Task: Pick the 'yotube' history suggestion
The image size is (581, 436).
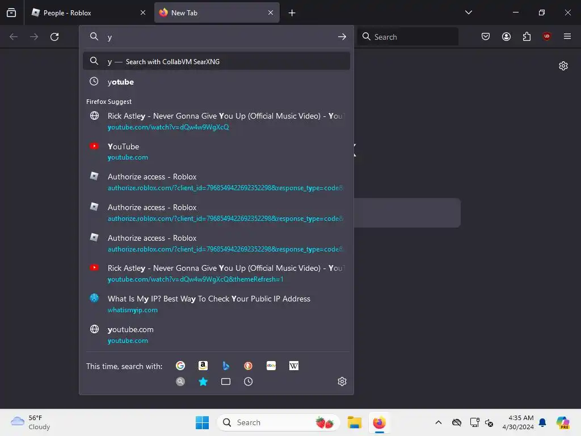Action: tap(216, 82)
